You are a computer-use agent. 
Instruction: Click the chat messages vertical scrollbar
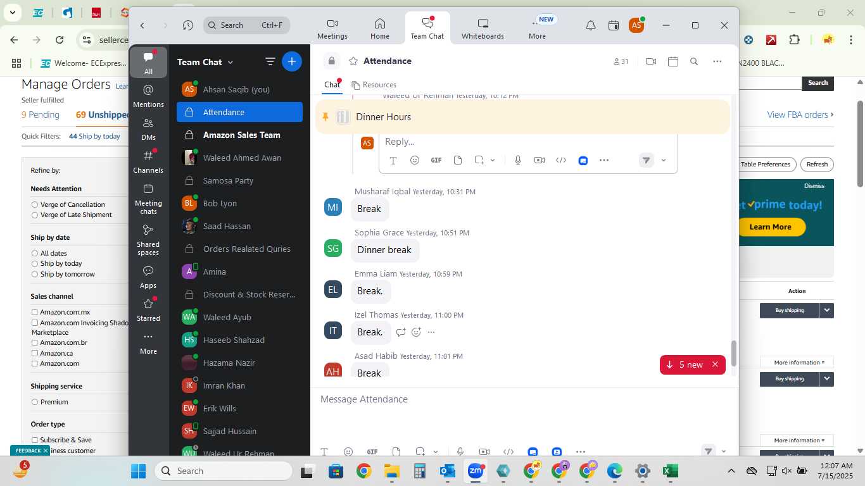pos(734,353)
